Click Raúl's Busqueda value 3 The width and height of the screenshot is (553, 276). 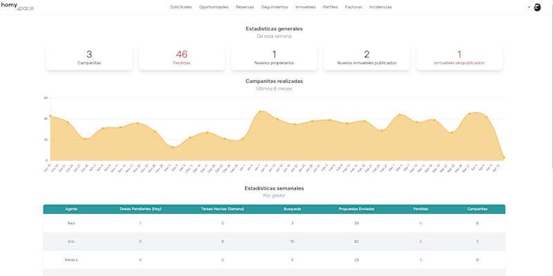292,223
